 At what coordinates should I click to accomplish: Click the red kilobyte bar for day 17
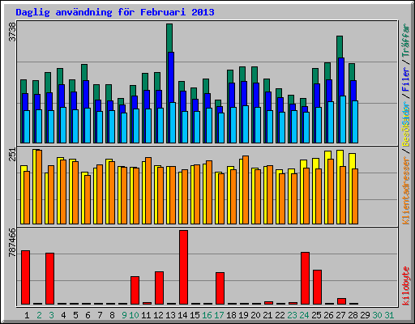pos(220,288)
